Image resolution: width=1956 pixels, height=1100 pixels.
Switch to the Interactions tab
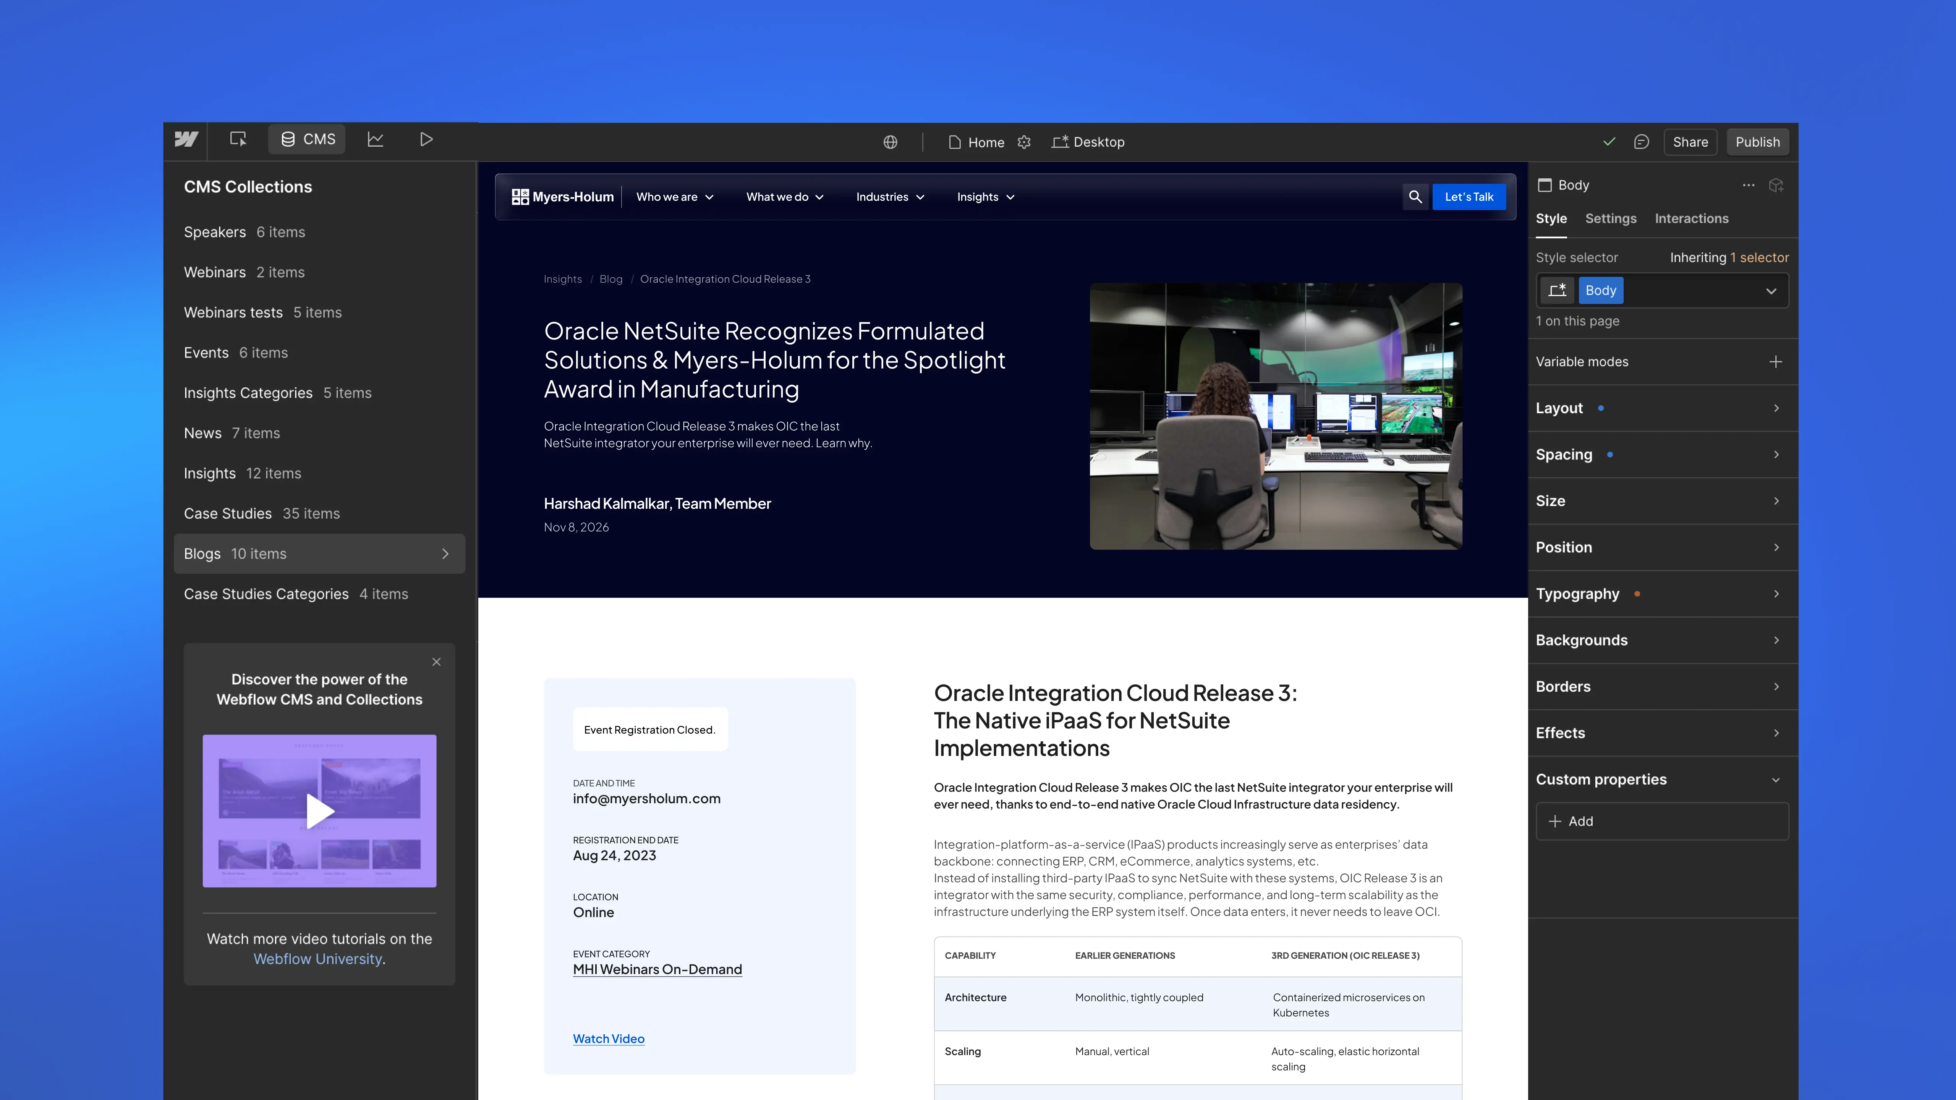1692,218
